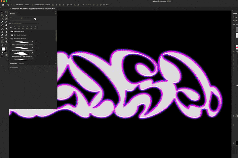Expand the Dry Media Brushes folder
Screen dimensions: 238x158
10,35
